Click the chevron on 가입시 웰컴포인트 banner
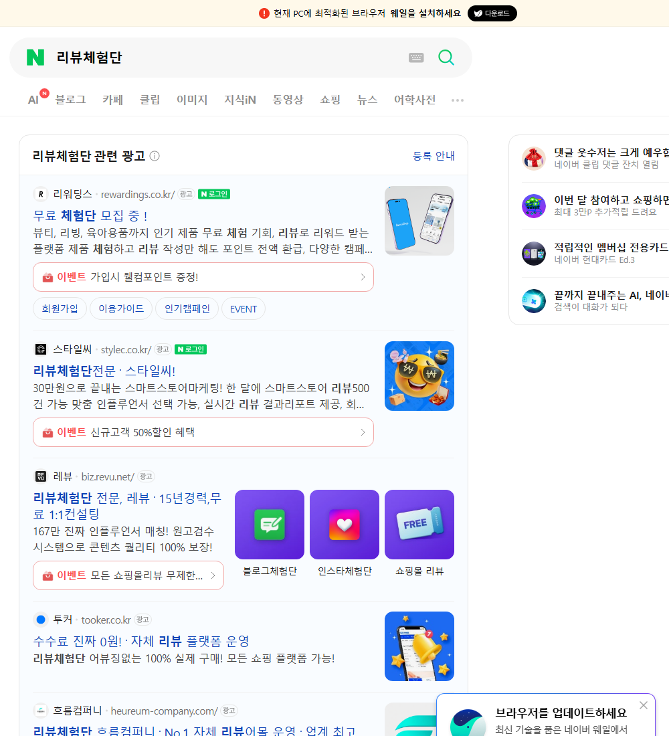The image size is (669, 736). (363, 277)
